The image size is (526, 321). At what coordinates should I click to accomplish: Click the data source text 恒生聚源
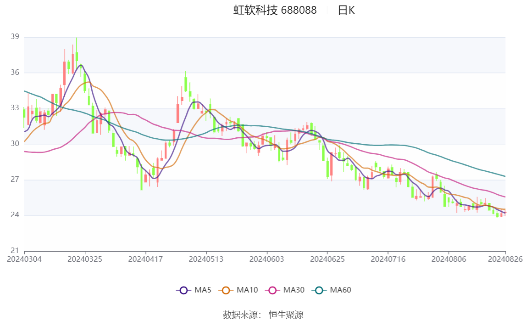coord(286,315)
